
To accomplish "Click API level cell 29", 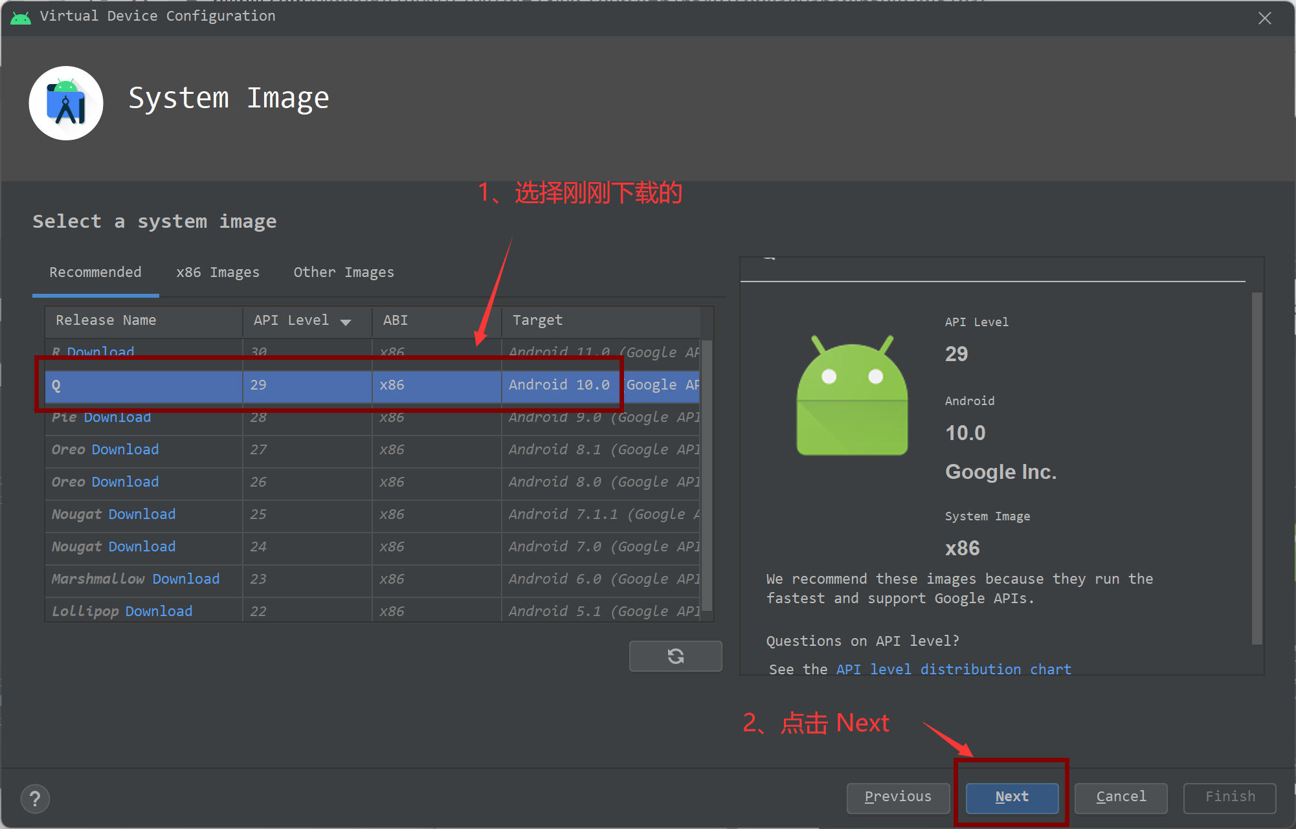I will click(307, 386).
